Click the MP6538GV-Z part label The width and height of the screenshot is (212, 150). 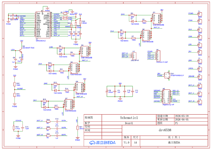(x=41, y=41)
